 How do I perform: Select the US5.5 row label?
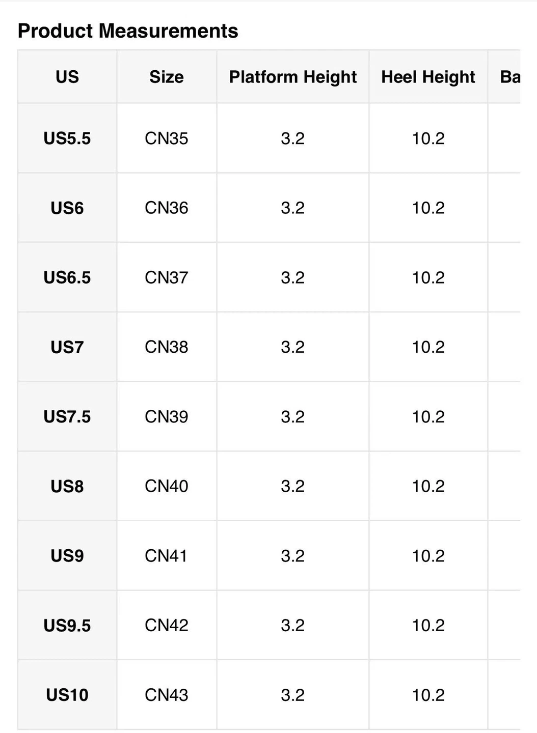(x=67, y=138)
